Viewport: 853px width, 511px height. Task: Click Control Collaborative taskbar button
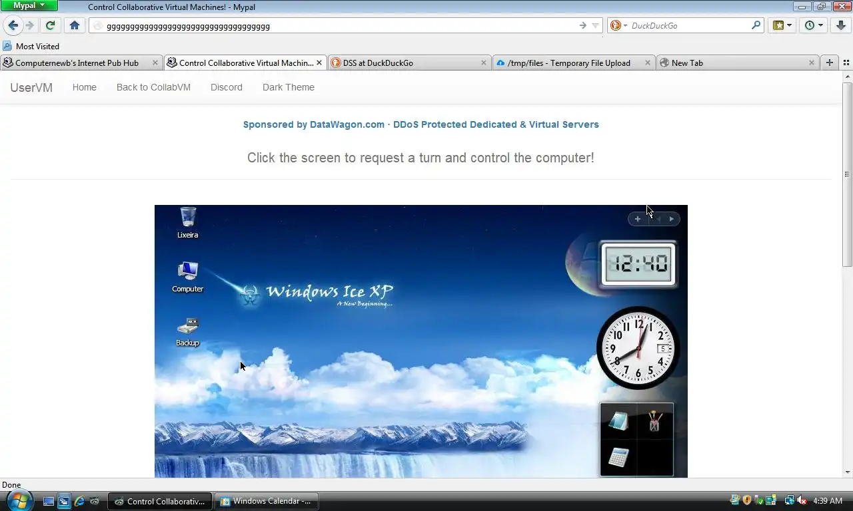point(161,501)
